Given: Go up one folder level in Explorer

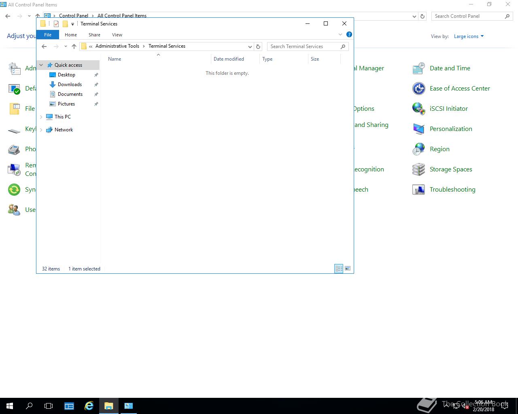Looking at the screenshot, I should (x=74, y=46).
